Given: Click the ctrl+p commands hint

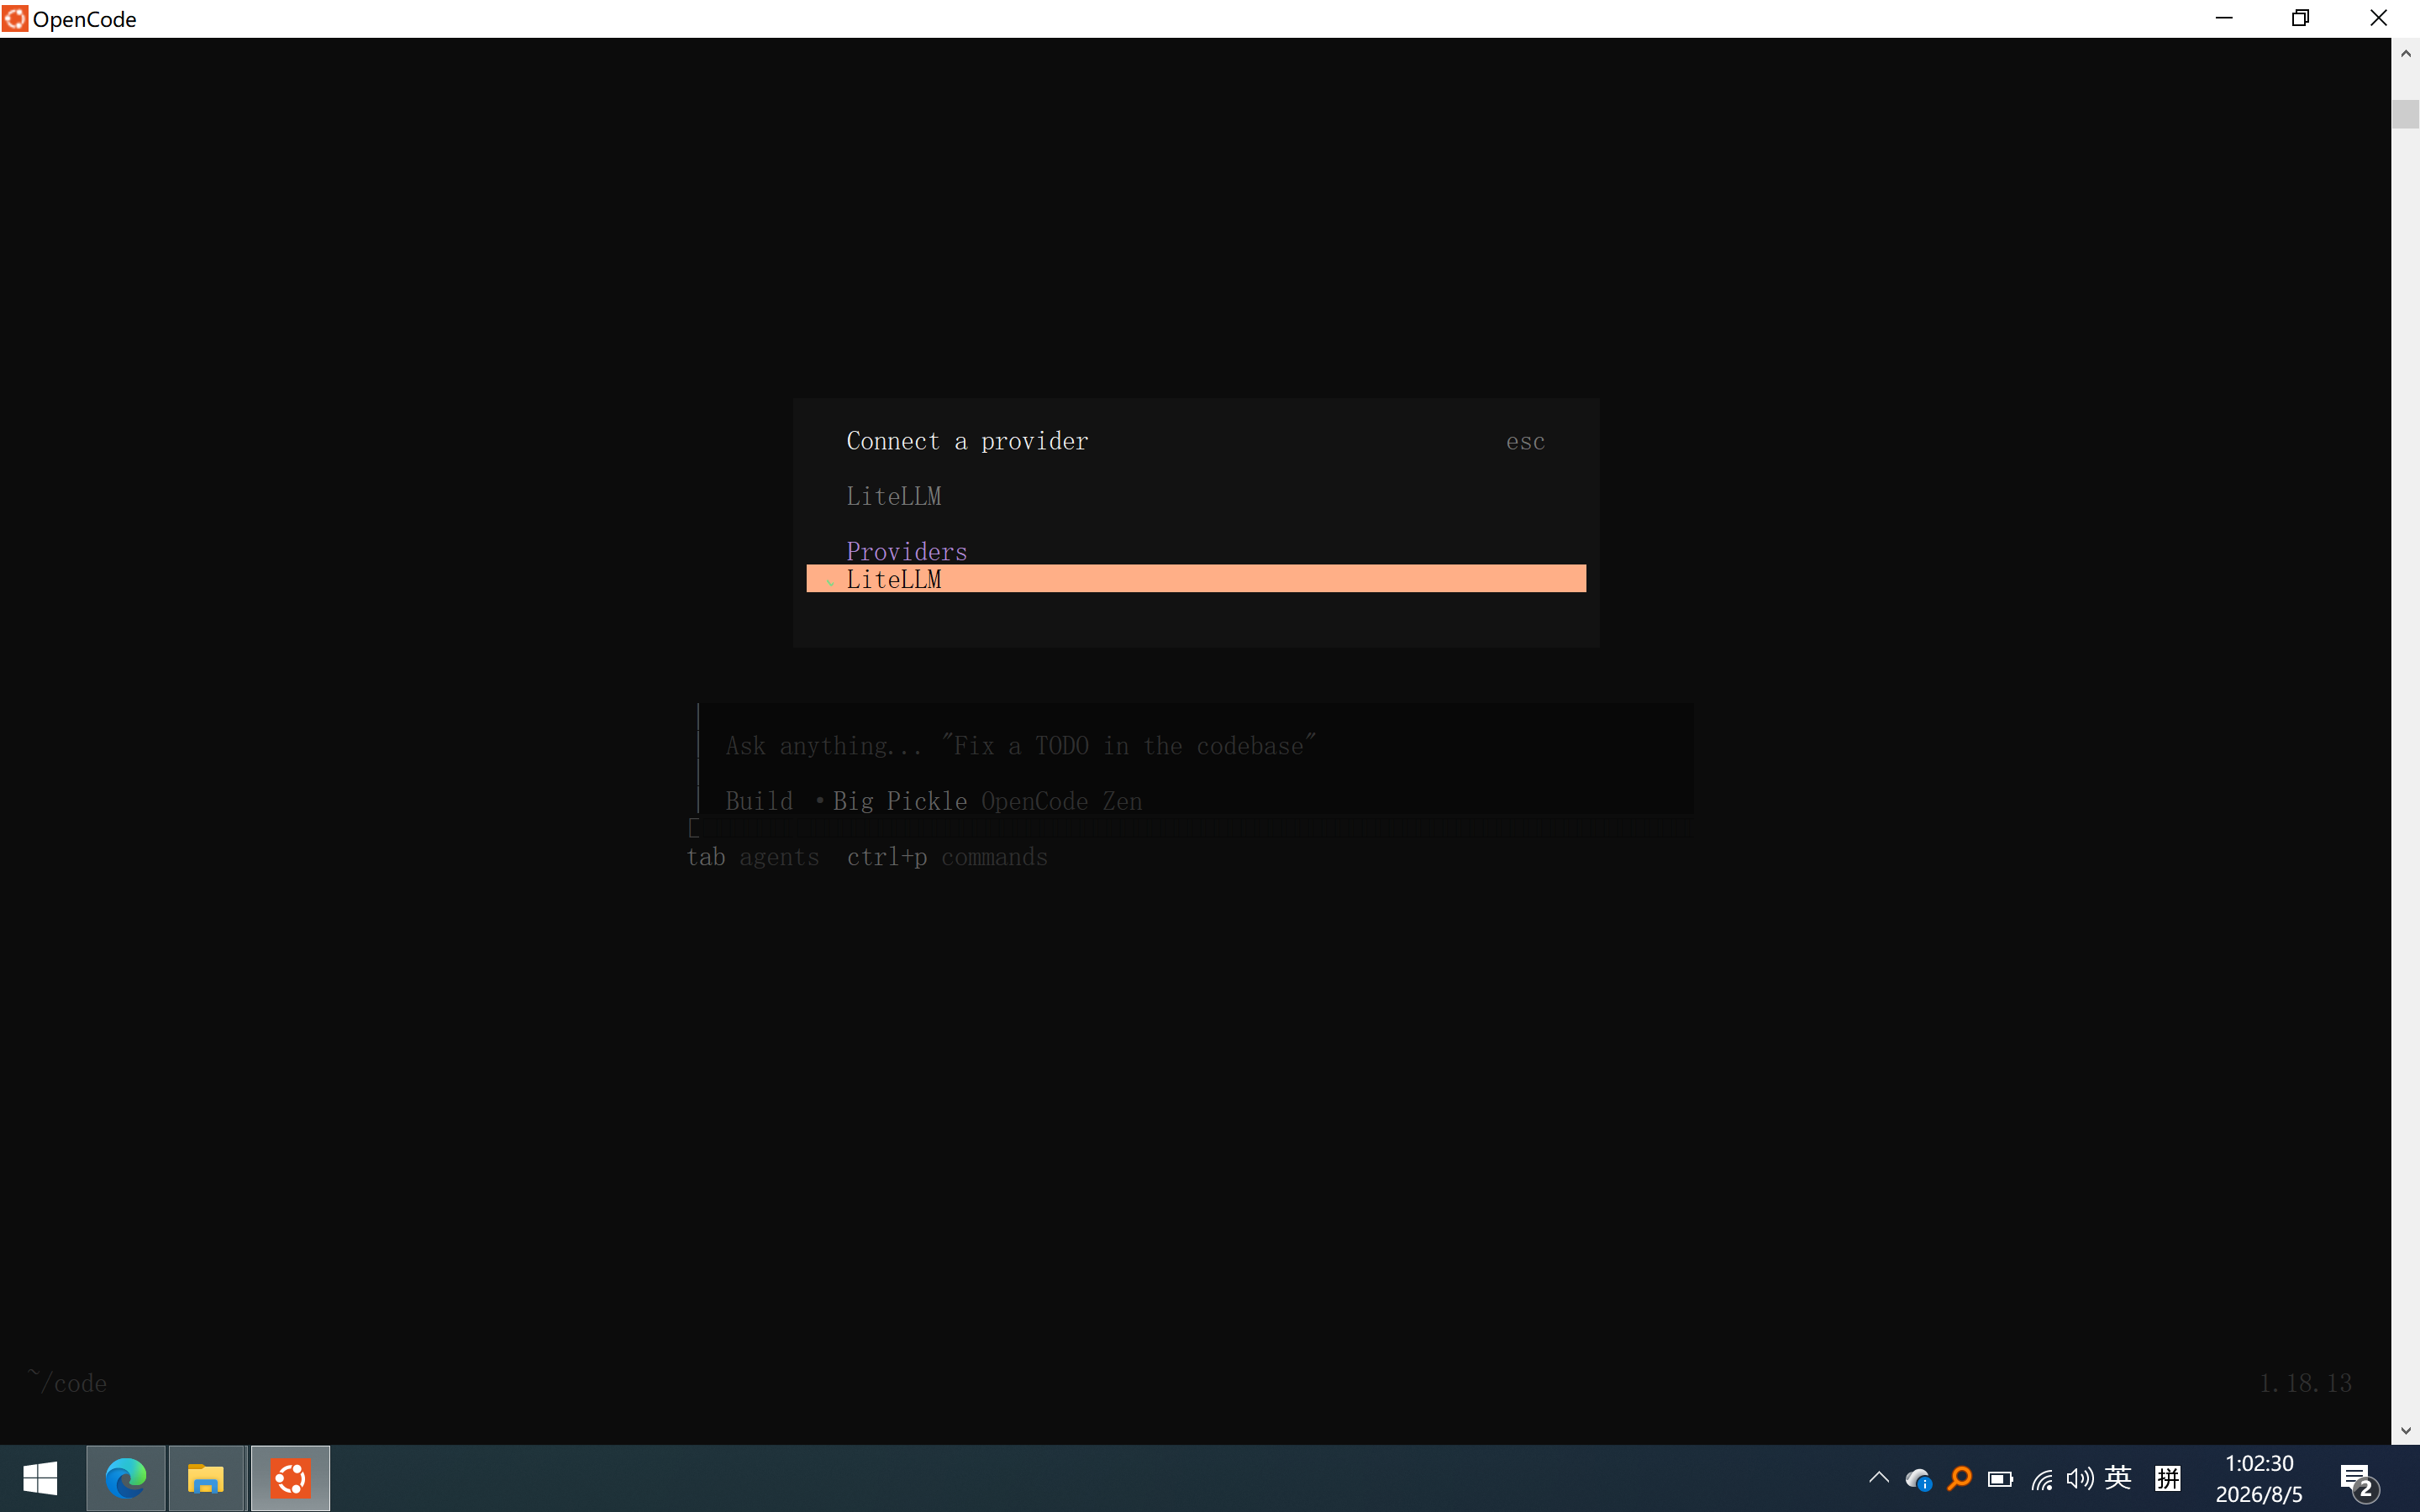Looking at the screenshot, I should point(947,857).
